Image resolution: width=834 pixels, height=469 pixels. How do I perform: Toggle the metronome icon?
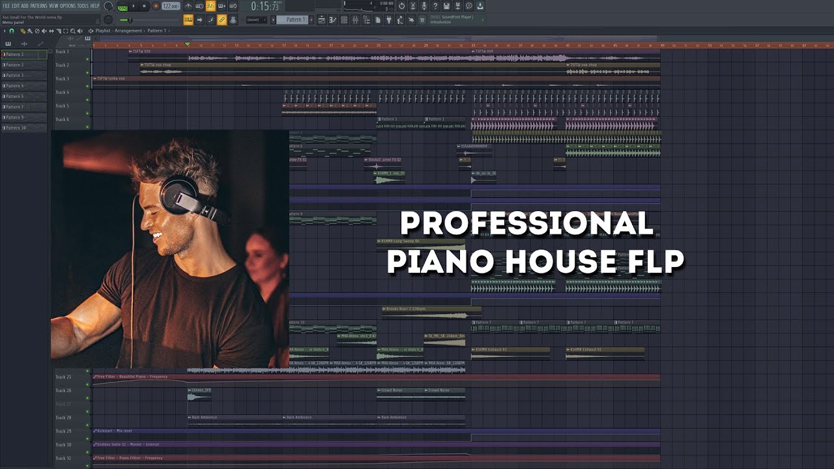coord(188,6)
